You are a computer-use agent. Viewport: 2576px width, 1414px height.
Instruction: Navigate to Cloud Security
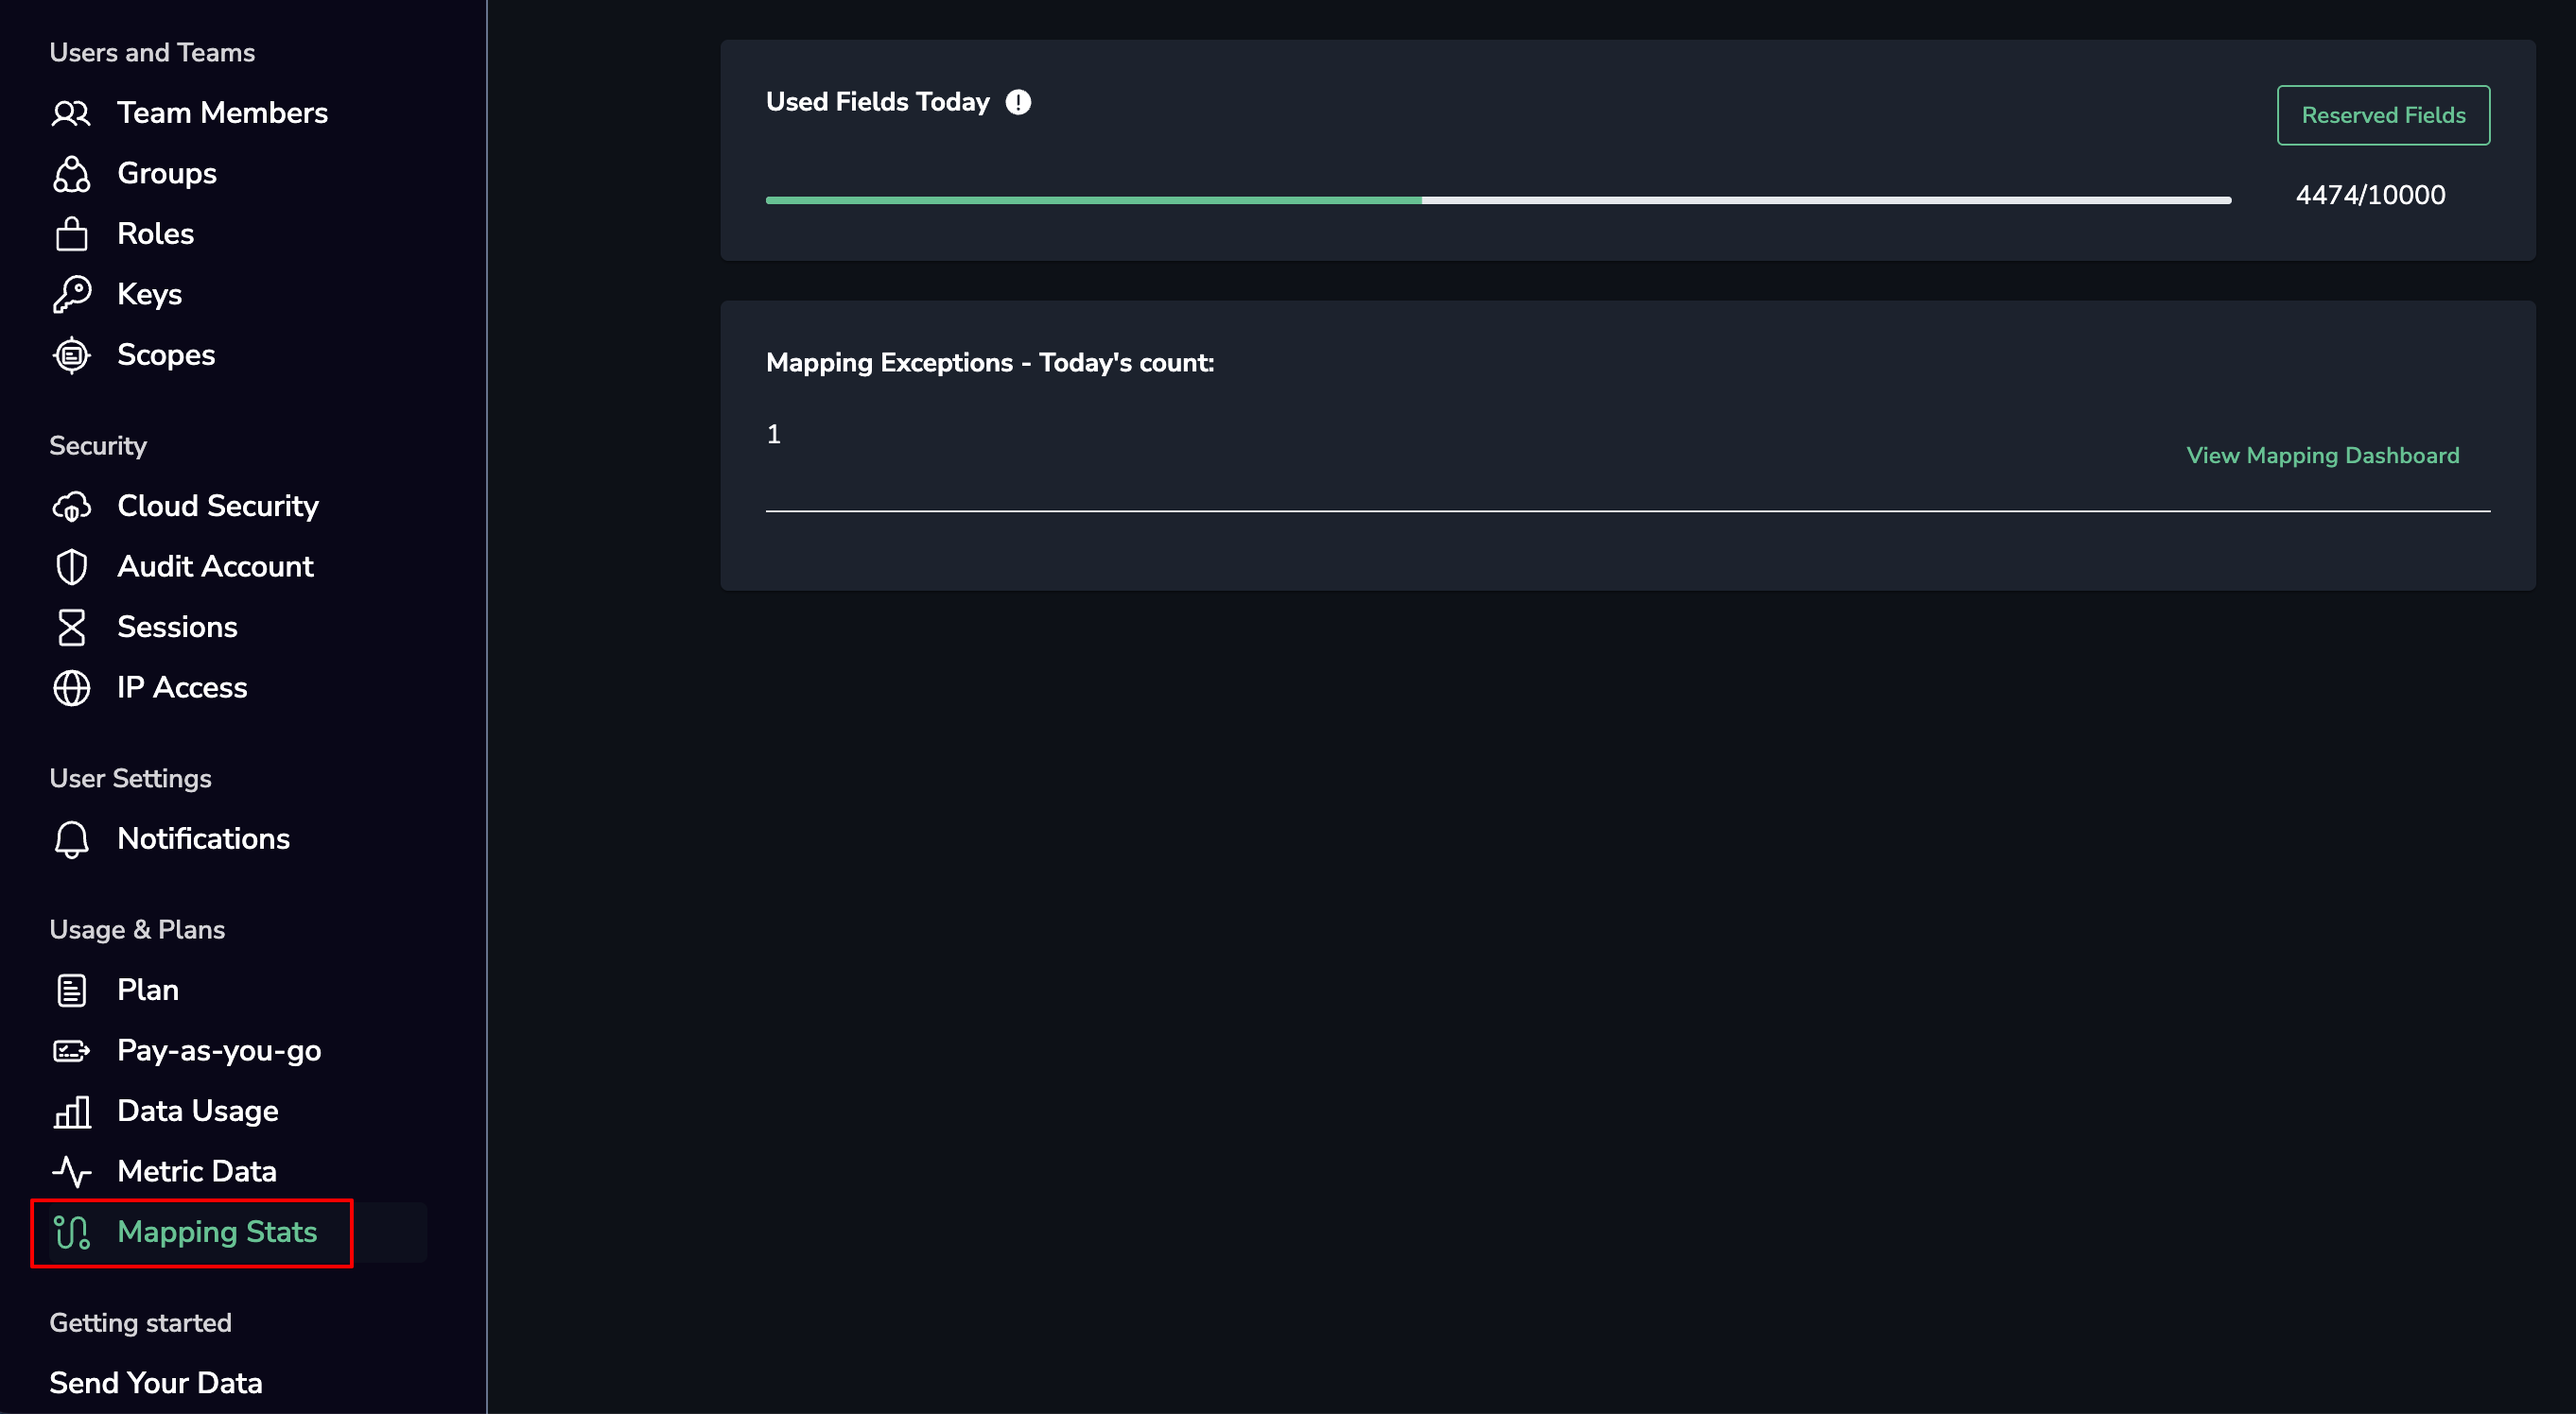pyautogui.click(x=218, y=507)
